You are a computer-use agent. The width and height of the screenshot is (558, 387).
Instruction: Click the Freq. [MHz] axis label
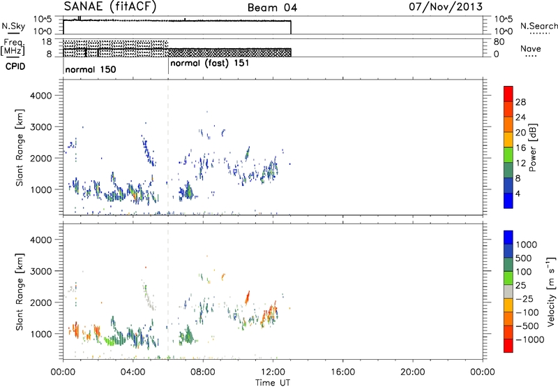[13, 48]
